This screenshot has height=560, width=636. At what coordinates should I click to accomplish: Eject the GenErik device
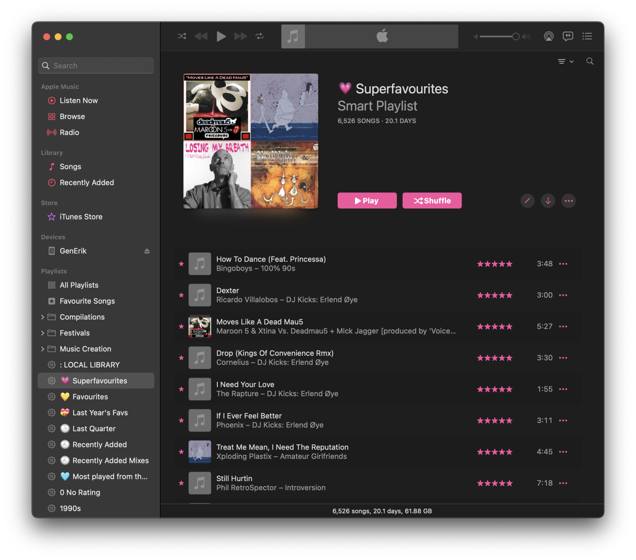click(x=147, y=251)
